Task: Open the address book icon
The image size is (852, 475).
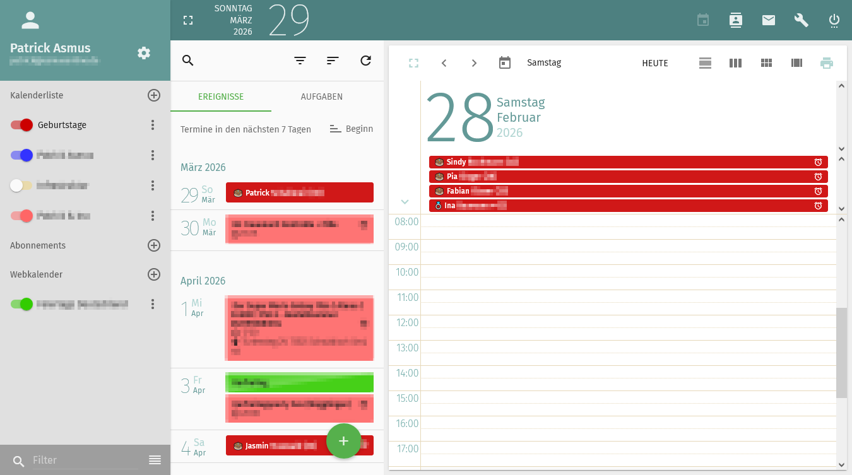Action: 735,20
